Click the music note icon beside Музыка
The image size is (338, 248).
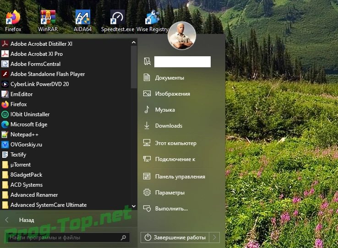pyautogui.click(x=147, y=109)
